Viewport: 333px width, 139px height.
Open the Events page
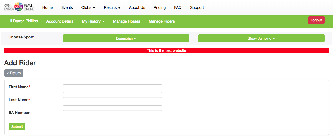click(x=67, y=8)
